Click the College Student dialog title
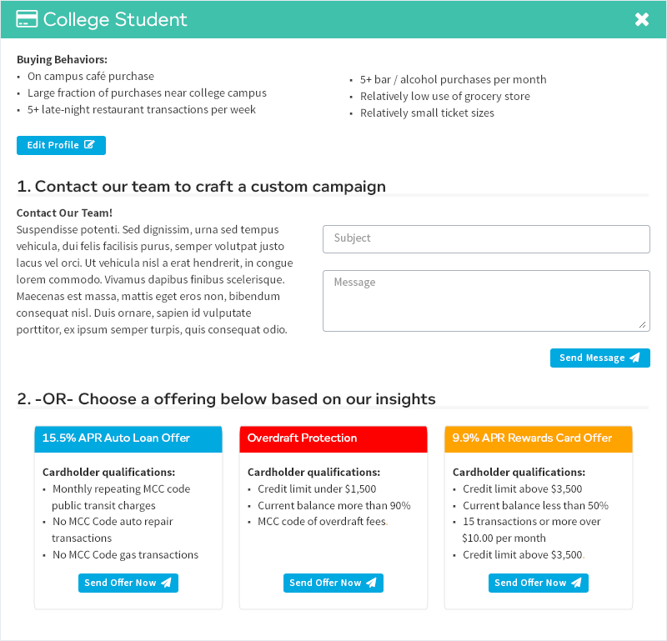This screenshot has width=667, height=641. coord(115,20)
